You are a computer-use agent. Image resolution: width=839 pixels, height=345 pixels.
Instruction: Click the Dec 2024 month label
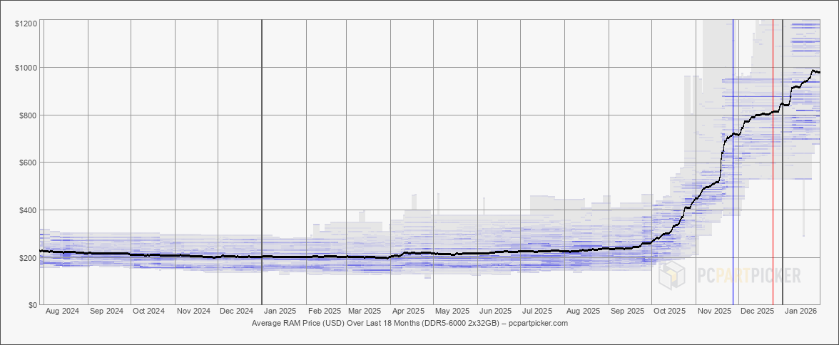pos(236,311)
